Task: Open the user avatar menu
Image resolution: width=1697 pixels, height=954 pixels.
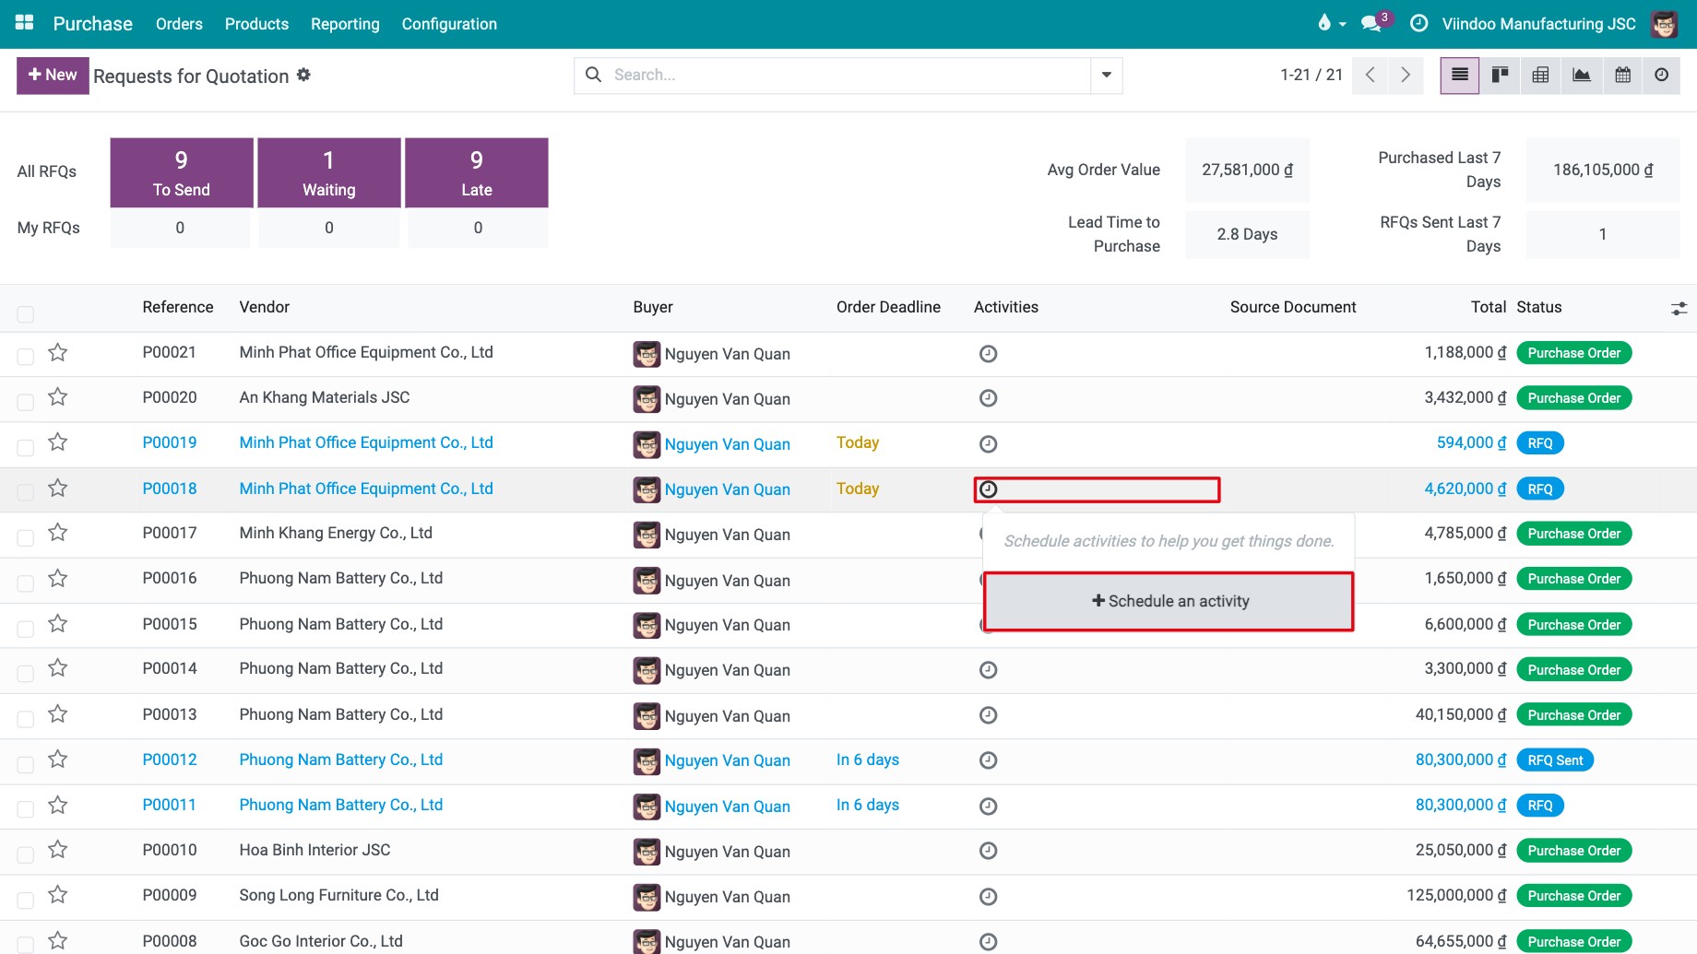Action: click(1665, 24)
